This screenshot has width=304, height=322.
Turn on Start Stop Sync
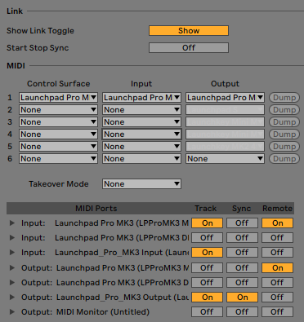click(189, 48)
